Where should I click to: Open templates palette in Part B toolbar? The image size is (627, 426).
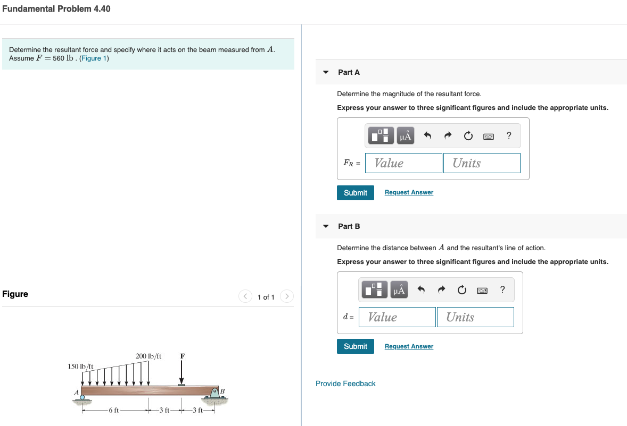(374, 289)
